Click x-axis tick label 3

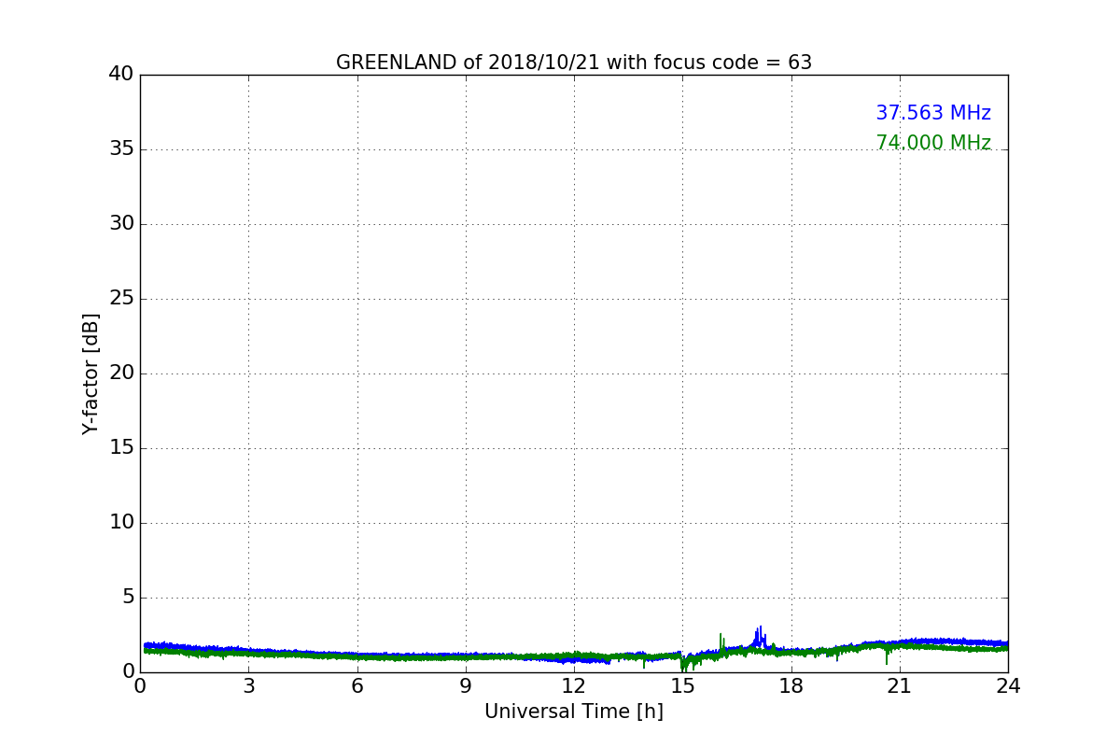click(248, 686)
